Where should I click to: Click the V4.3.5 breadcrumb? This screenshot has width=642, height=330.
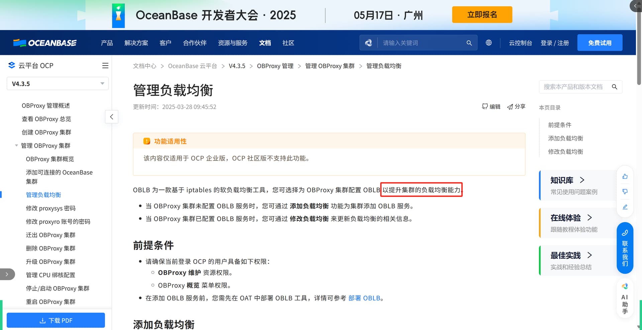pos(237,66)
